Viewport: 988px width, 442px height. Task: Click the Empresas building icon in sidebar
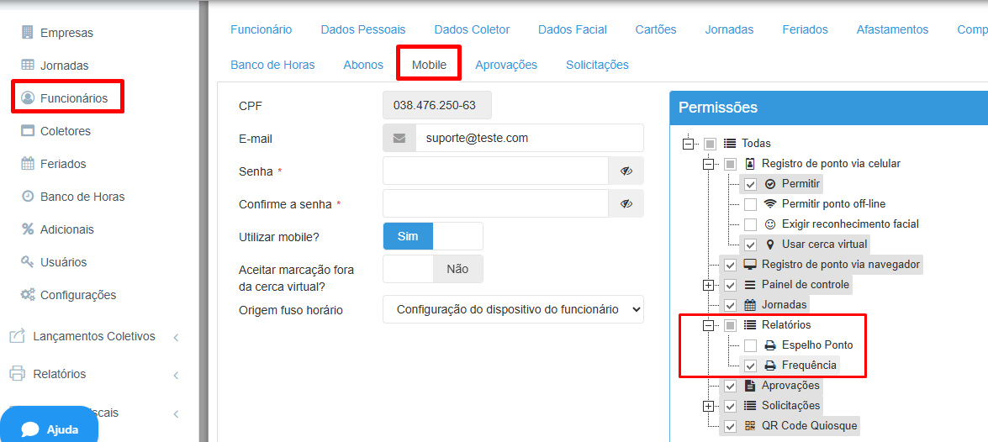pyautogui.click(x=28, y=33)
